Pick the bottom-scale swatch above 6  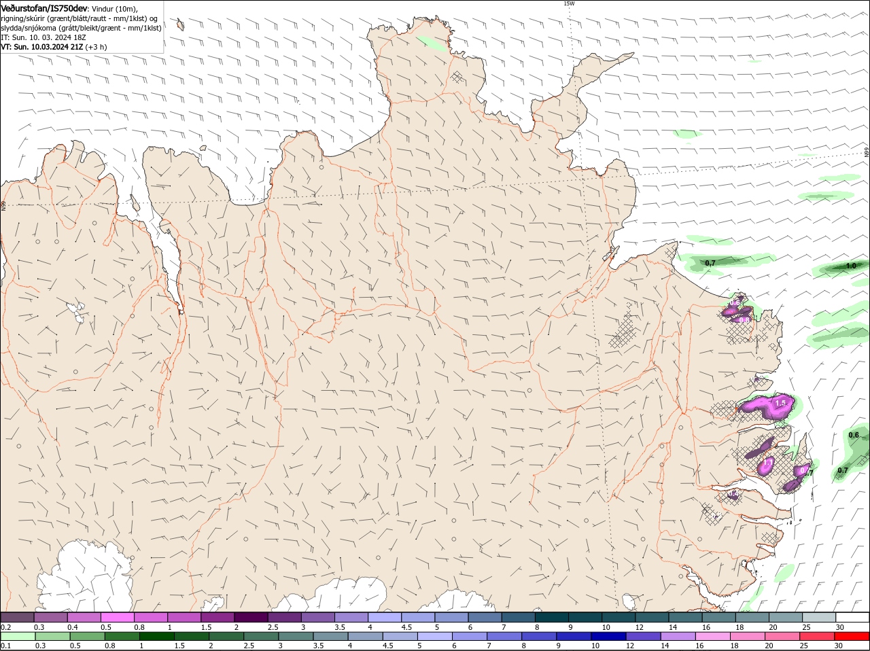click(x=469, y=637)
